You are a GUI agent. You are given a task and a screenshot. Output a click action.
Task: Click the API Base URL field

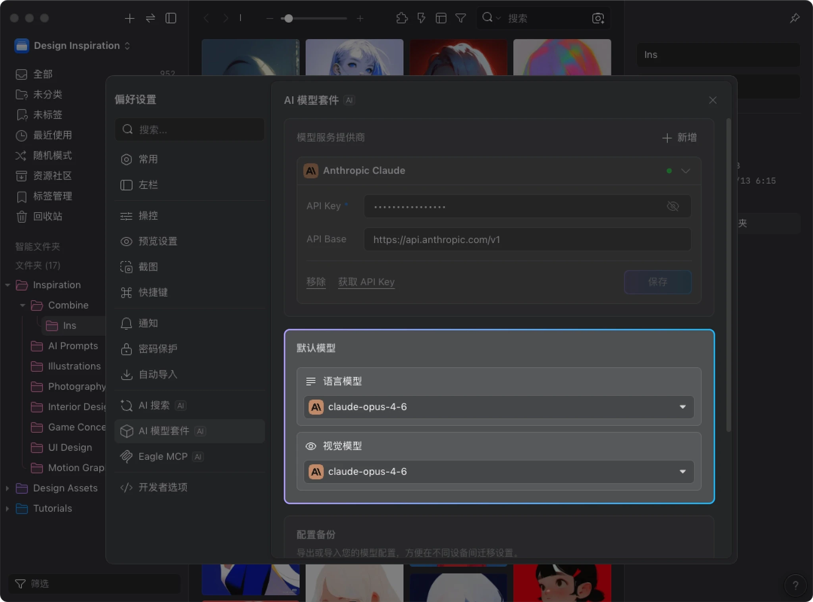click(527, 239)
